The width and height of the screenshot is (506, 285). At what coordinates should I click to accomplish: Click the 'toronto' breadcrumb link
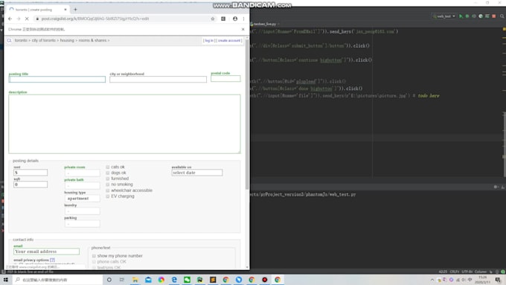click(x=21, y=40)
